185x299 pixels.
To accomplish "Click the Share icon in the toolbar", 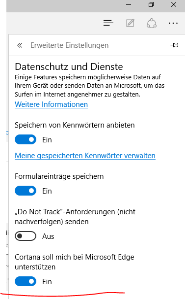I will [152, 23].
